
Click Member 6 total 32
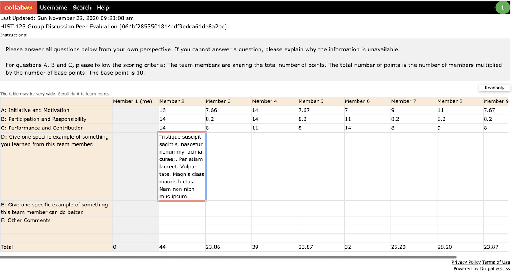[368, 247]
